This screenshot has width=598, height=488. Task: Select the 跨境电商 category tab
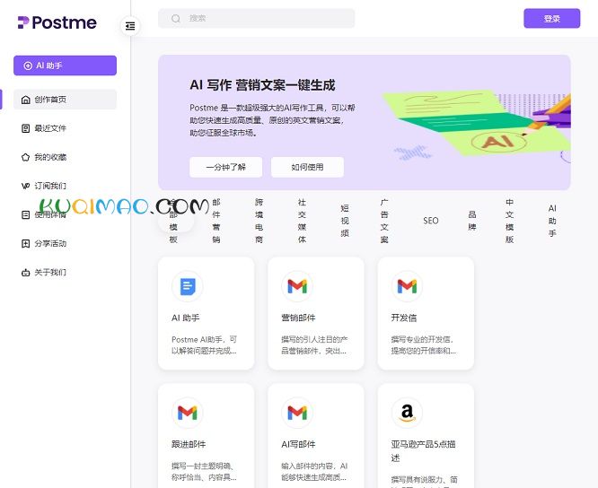259,221
